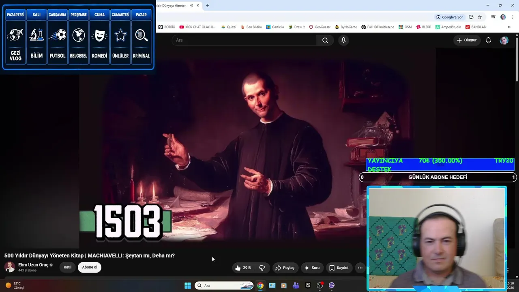Open the ByNoGame bookmark
The height and width of the screenshot is (292, 519).
coord(346,27)
